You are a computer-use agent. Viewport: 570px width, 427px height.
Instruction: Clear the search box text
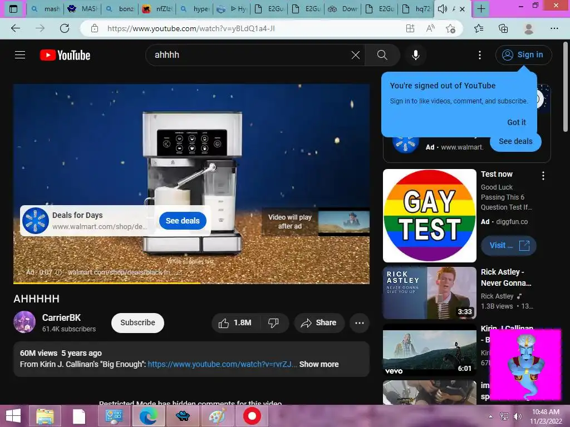tap(356, 55)
